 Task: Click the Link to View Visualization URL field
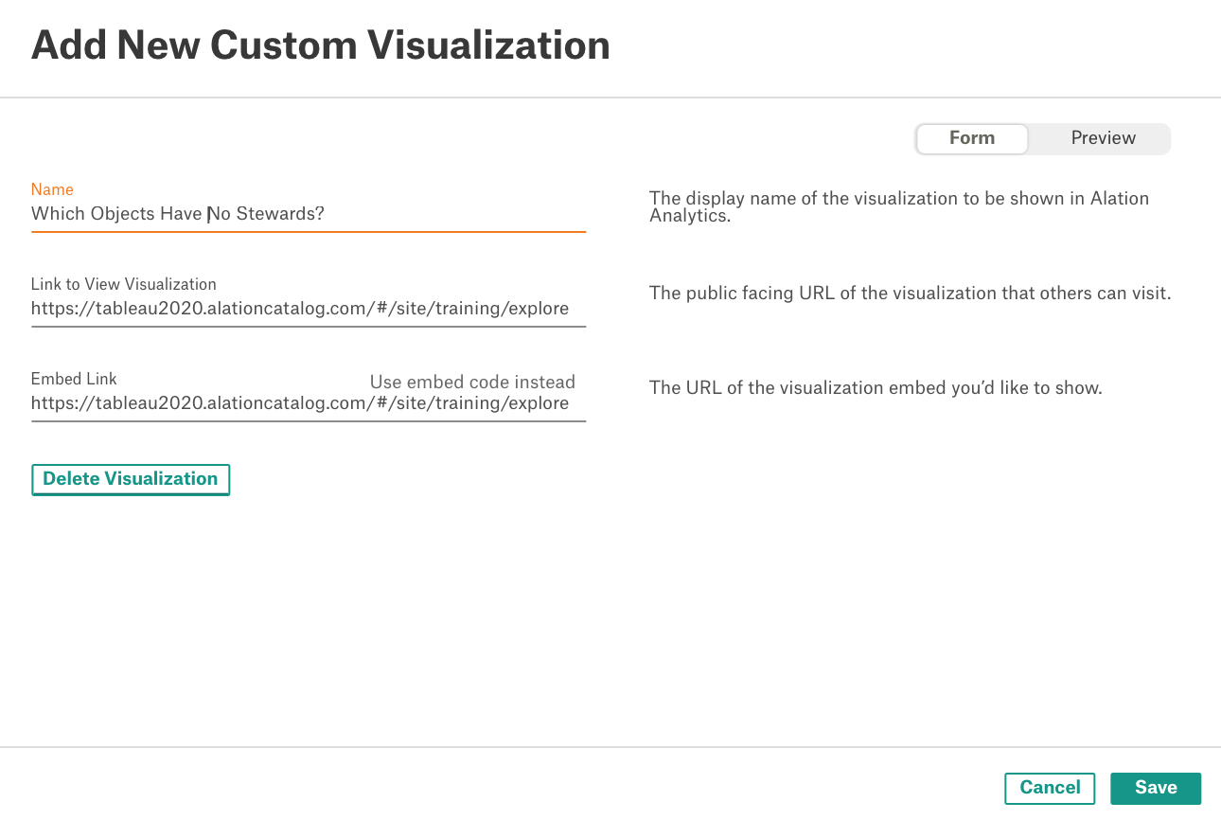(309, 309)
